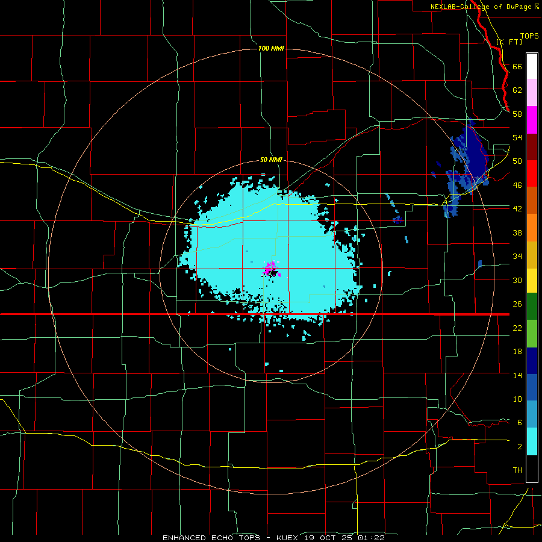Click the "34" legend label
Viewport: 542px width, 542px height.
[517, 257]
